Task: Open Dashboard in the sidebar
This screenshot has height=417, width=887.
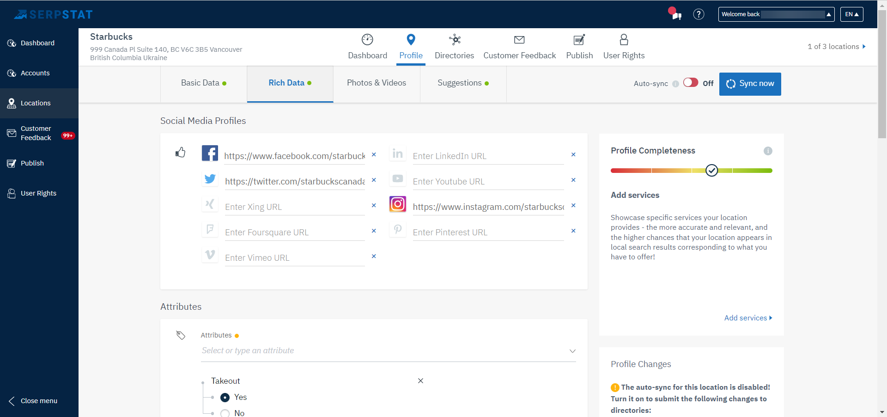Action: tap(39, 43)
